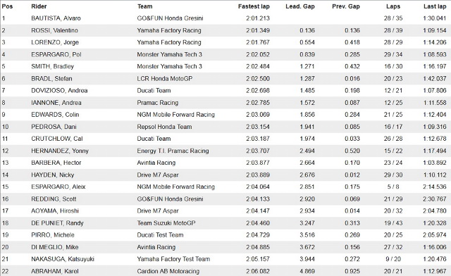
Task: Select LCR Honda MotoGP team cell
Action: [164, 78]
